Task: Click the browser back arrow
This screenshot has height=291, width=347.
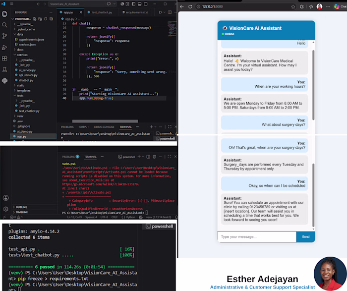Action: coord(182,6)
